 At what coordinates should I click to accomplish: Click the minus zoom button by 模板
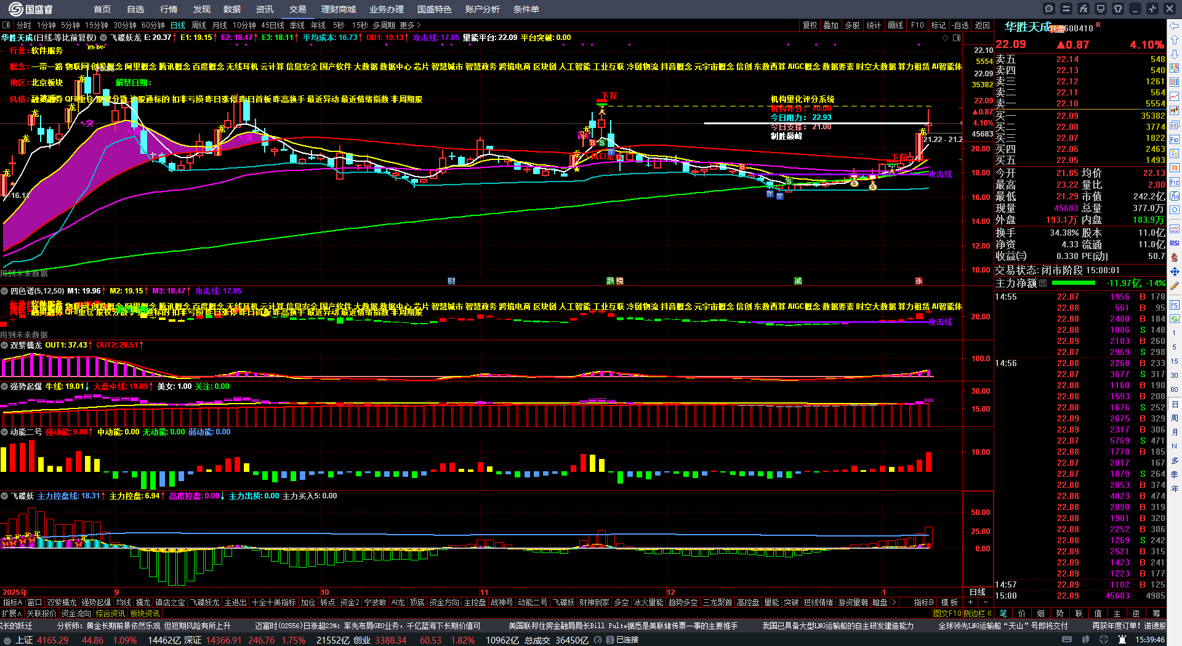pyautogui.click(x=986, y=603)
